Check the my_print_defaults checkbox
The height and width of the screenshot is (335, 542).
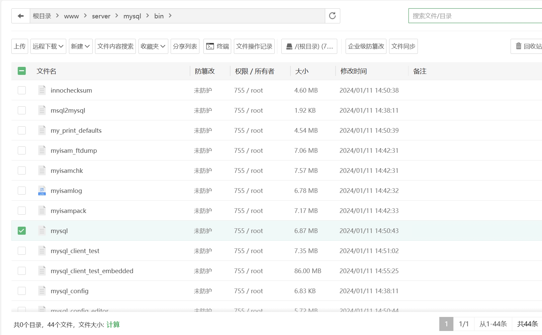pos(22,130)
